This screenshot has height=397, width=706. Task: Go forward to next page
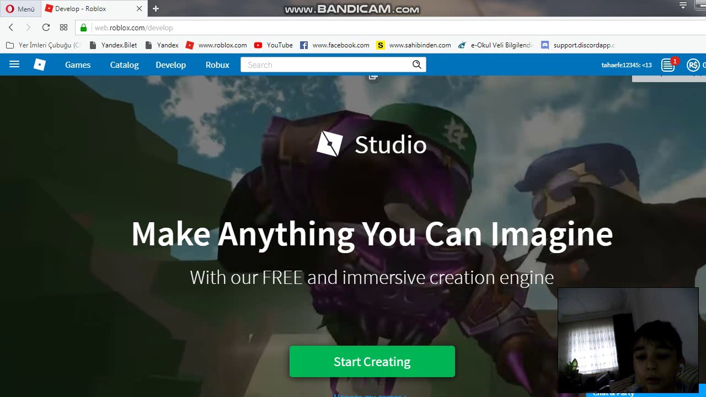coord(28,28)
